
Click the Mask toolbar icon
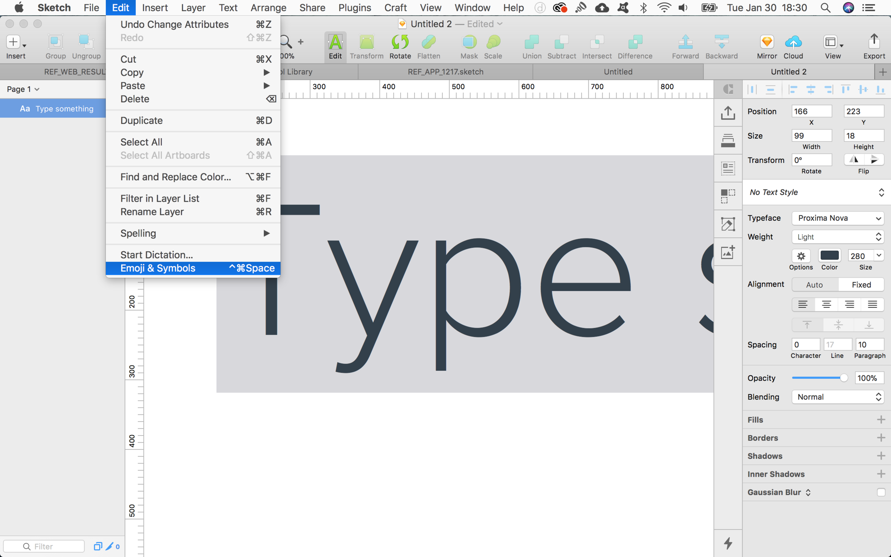469,42
